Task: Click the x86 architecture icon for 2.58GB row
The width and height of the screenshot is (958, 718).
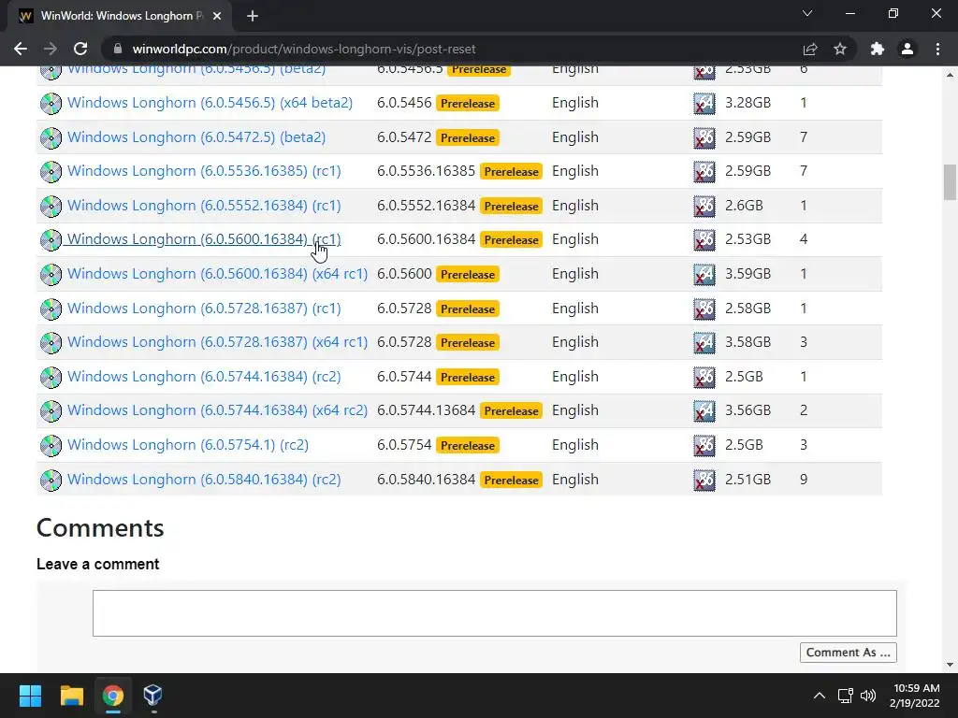Action: click(x=704, y=309)
